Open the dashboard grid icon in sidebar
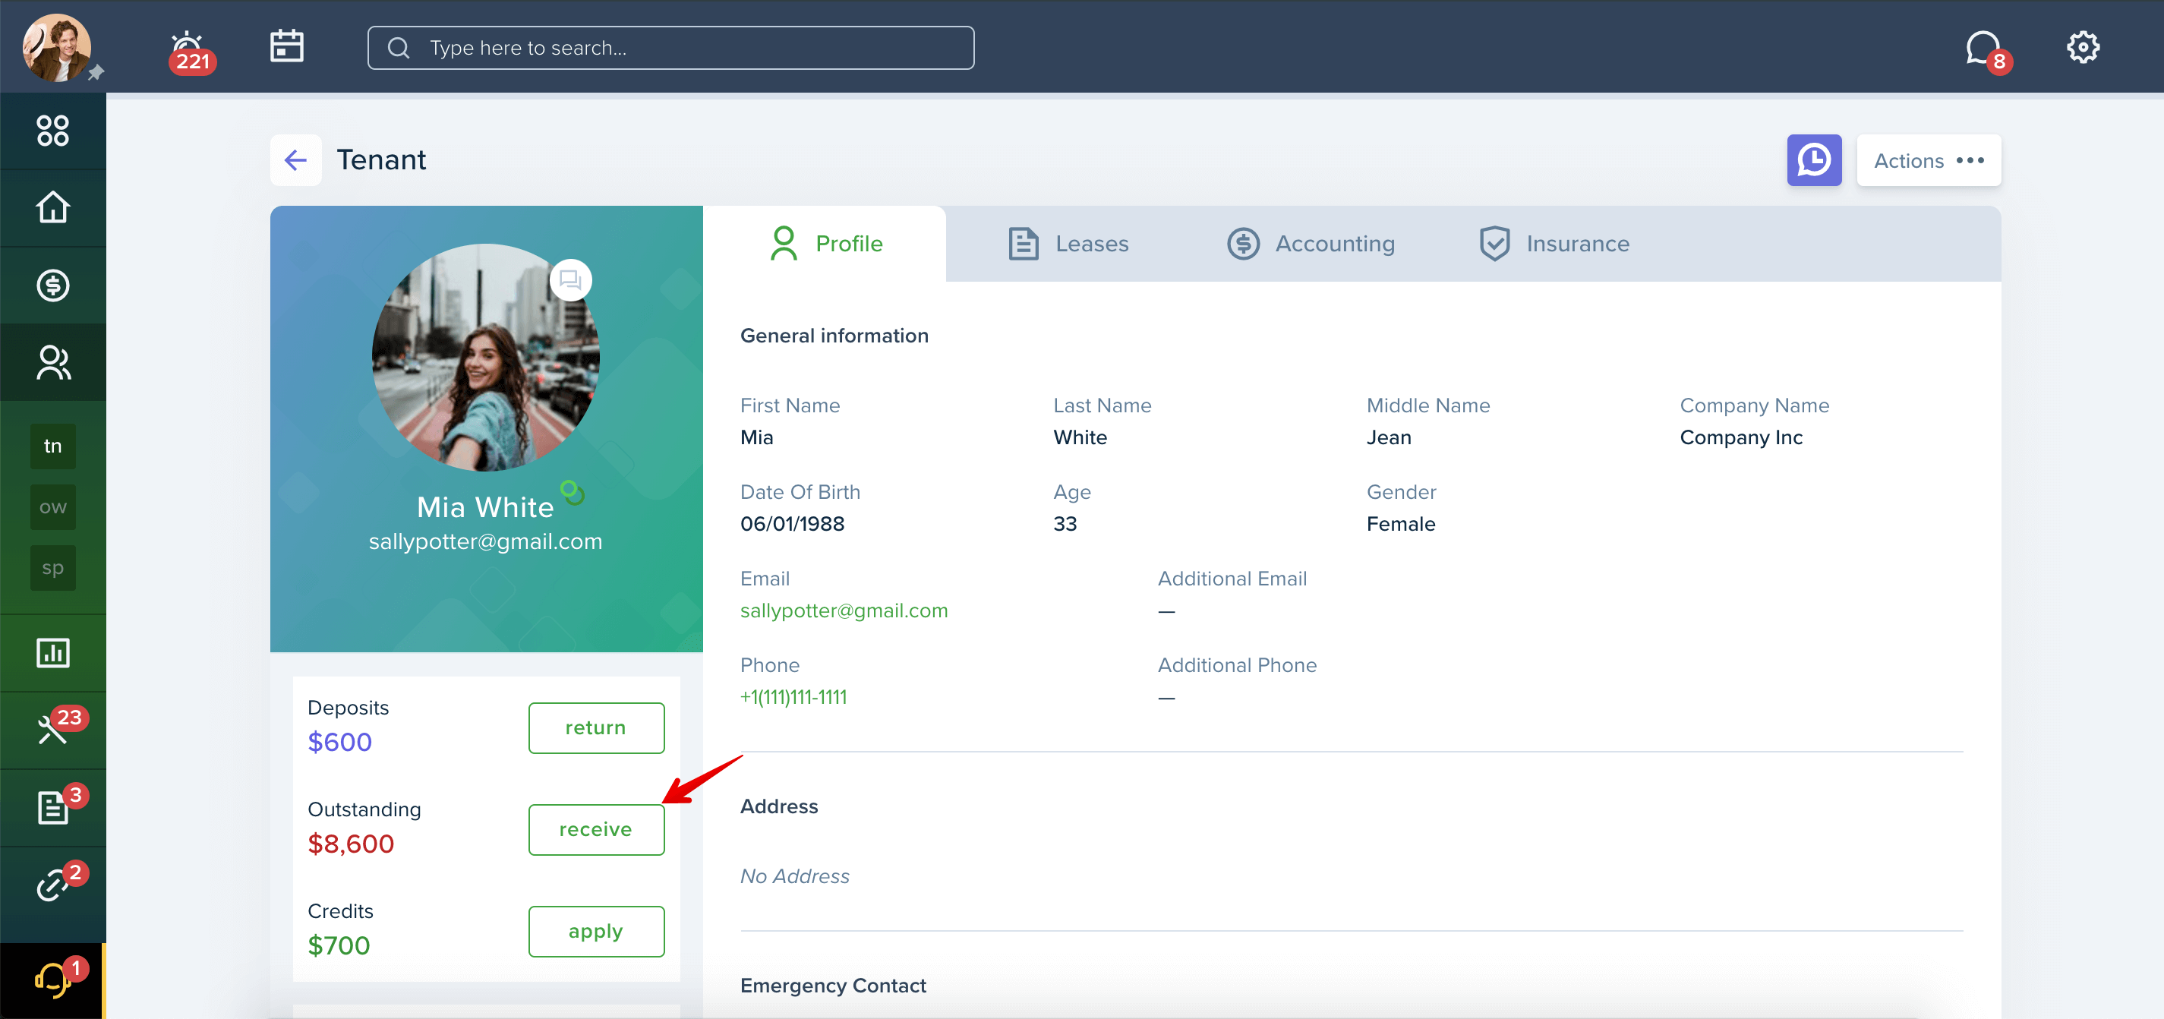Image resolution: width=2164 pixels, height=1019 pixels. click(x=53, y=131)
